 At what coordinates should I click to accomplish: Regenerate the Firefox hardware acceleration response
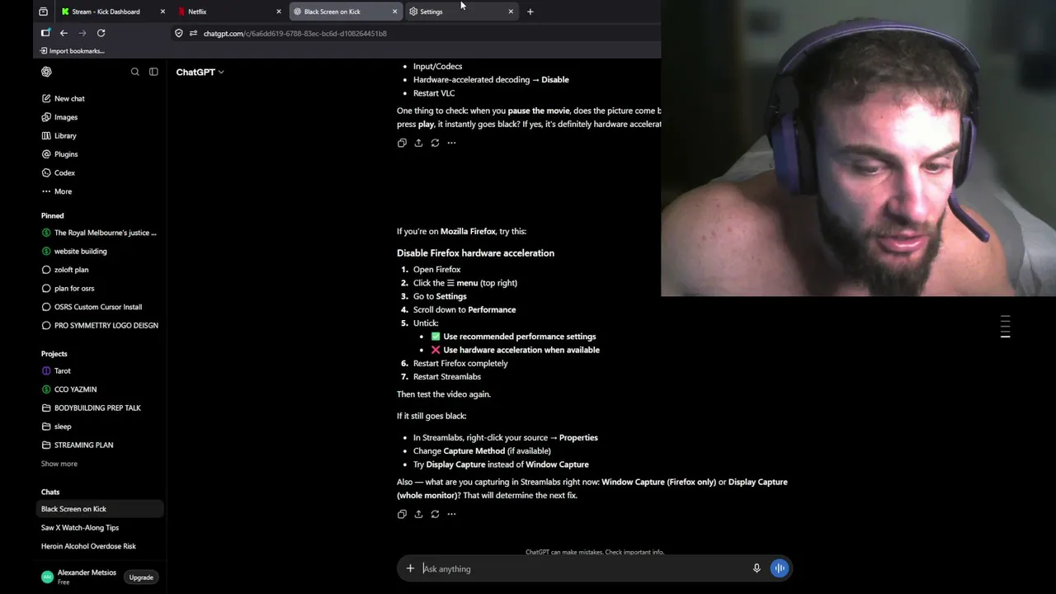click(x=435, y=514)
